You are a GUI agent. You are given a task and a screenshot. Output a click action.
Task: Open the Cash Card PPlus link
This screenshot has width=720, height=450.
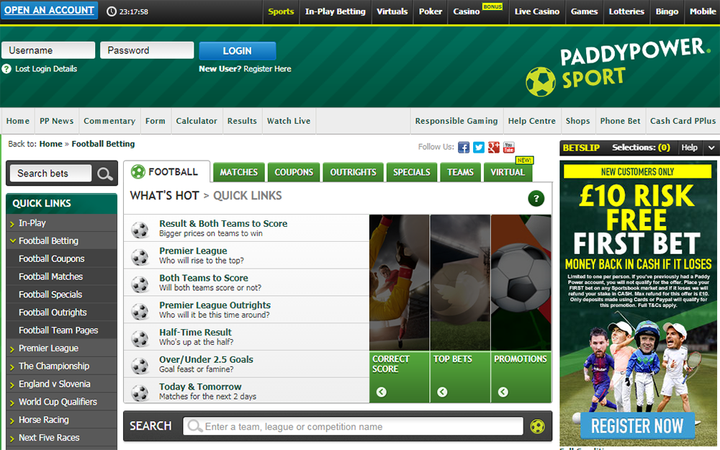[x=683, y=121]
